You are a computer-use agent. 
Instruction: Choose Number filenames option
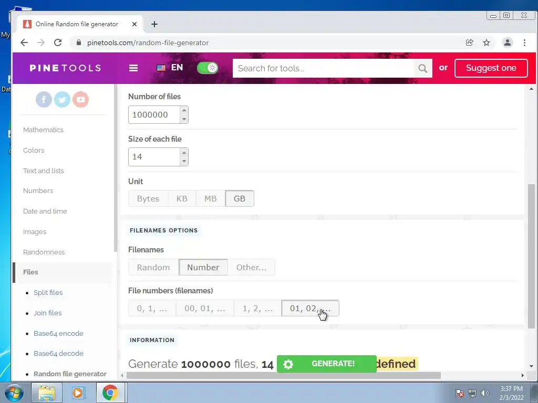click(x=203, y=267)
